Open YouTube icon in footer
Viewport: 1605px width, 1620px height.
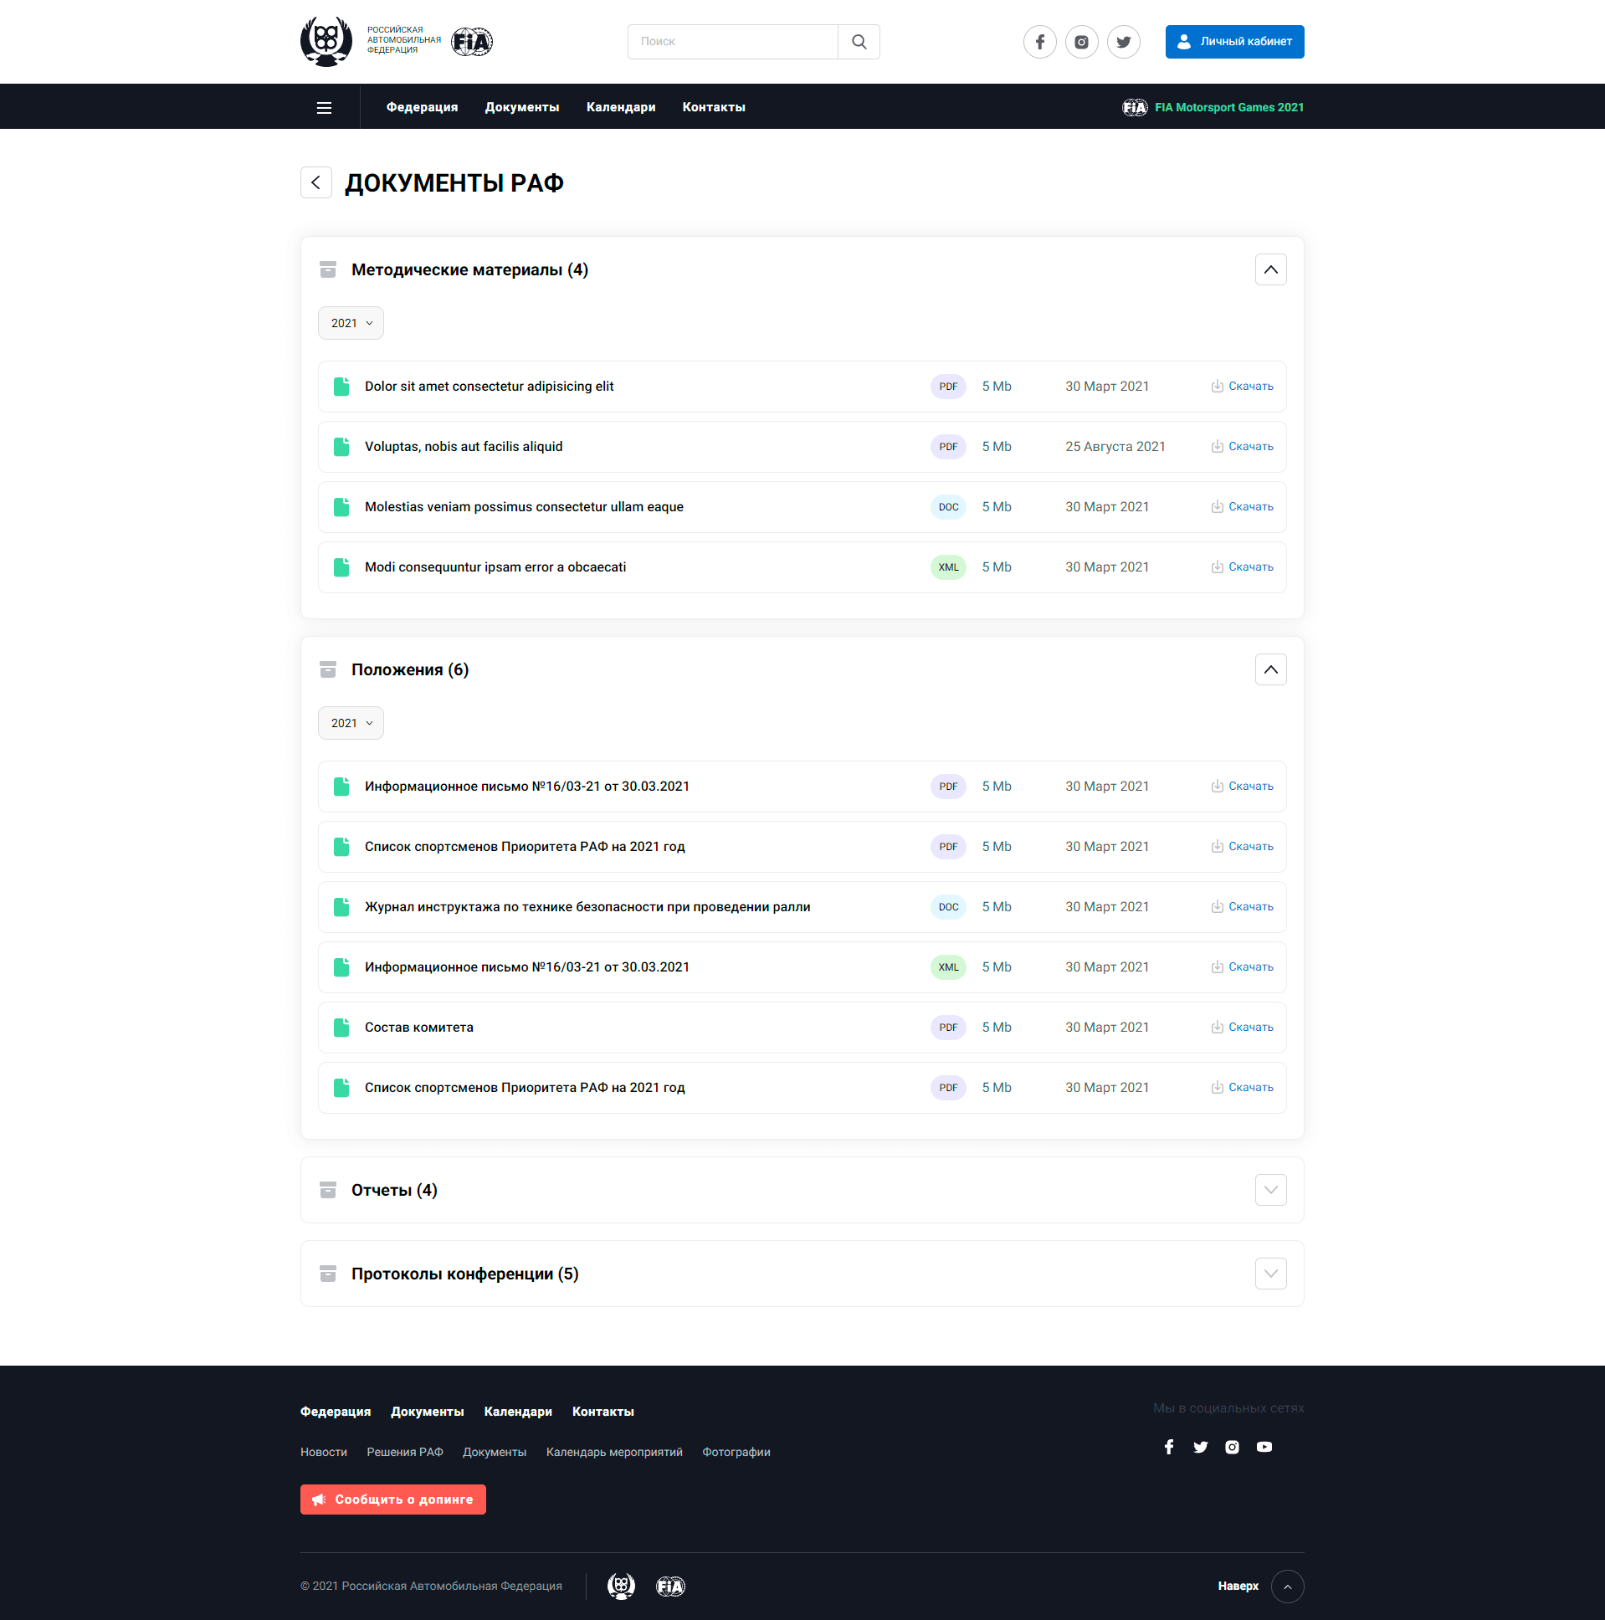pyautogui.click(x=1264, y=1447)
